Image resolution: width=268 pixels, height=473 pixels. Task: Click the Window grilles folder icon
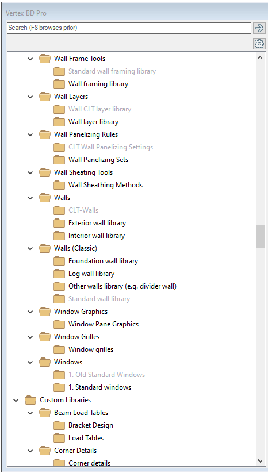[x=59, y=349]
